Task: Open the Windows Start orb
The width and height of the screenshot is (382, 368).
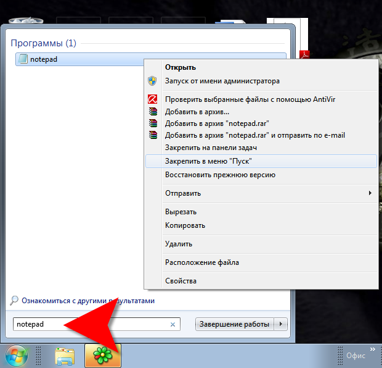Action: 17,356
